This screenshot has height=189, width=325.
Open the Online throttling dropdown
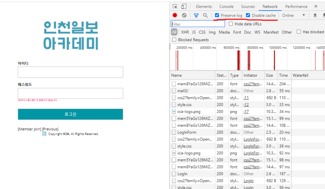coord(293,15)
